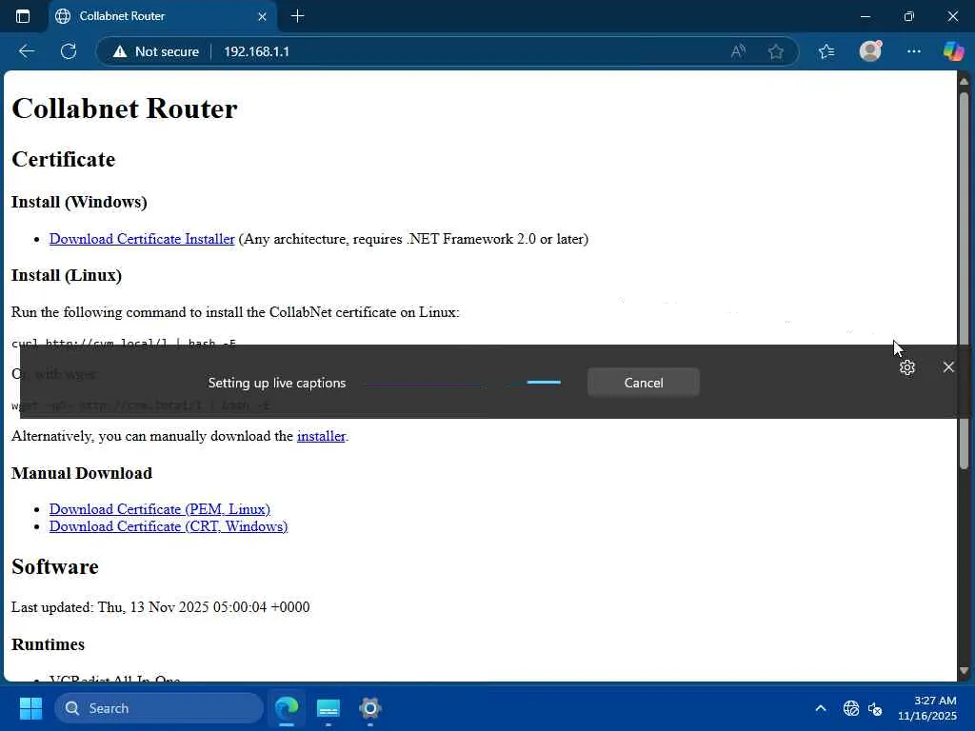Click the page vertical scrollbar thumb
The image size is (975, 731).
964,280
